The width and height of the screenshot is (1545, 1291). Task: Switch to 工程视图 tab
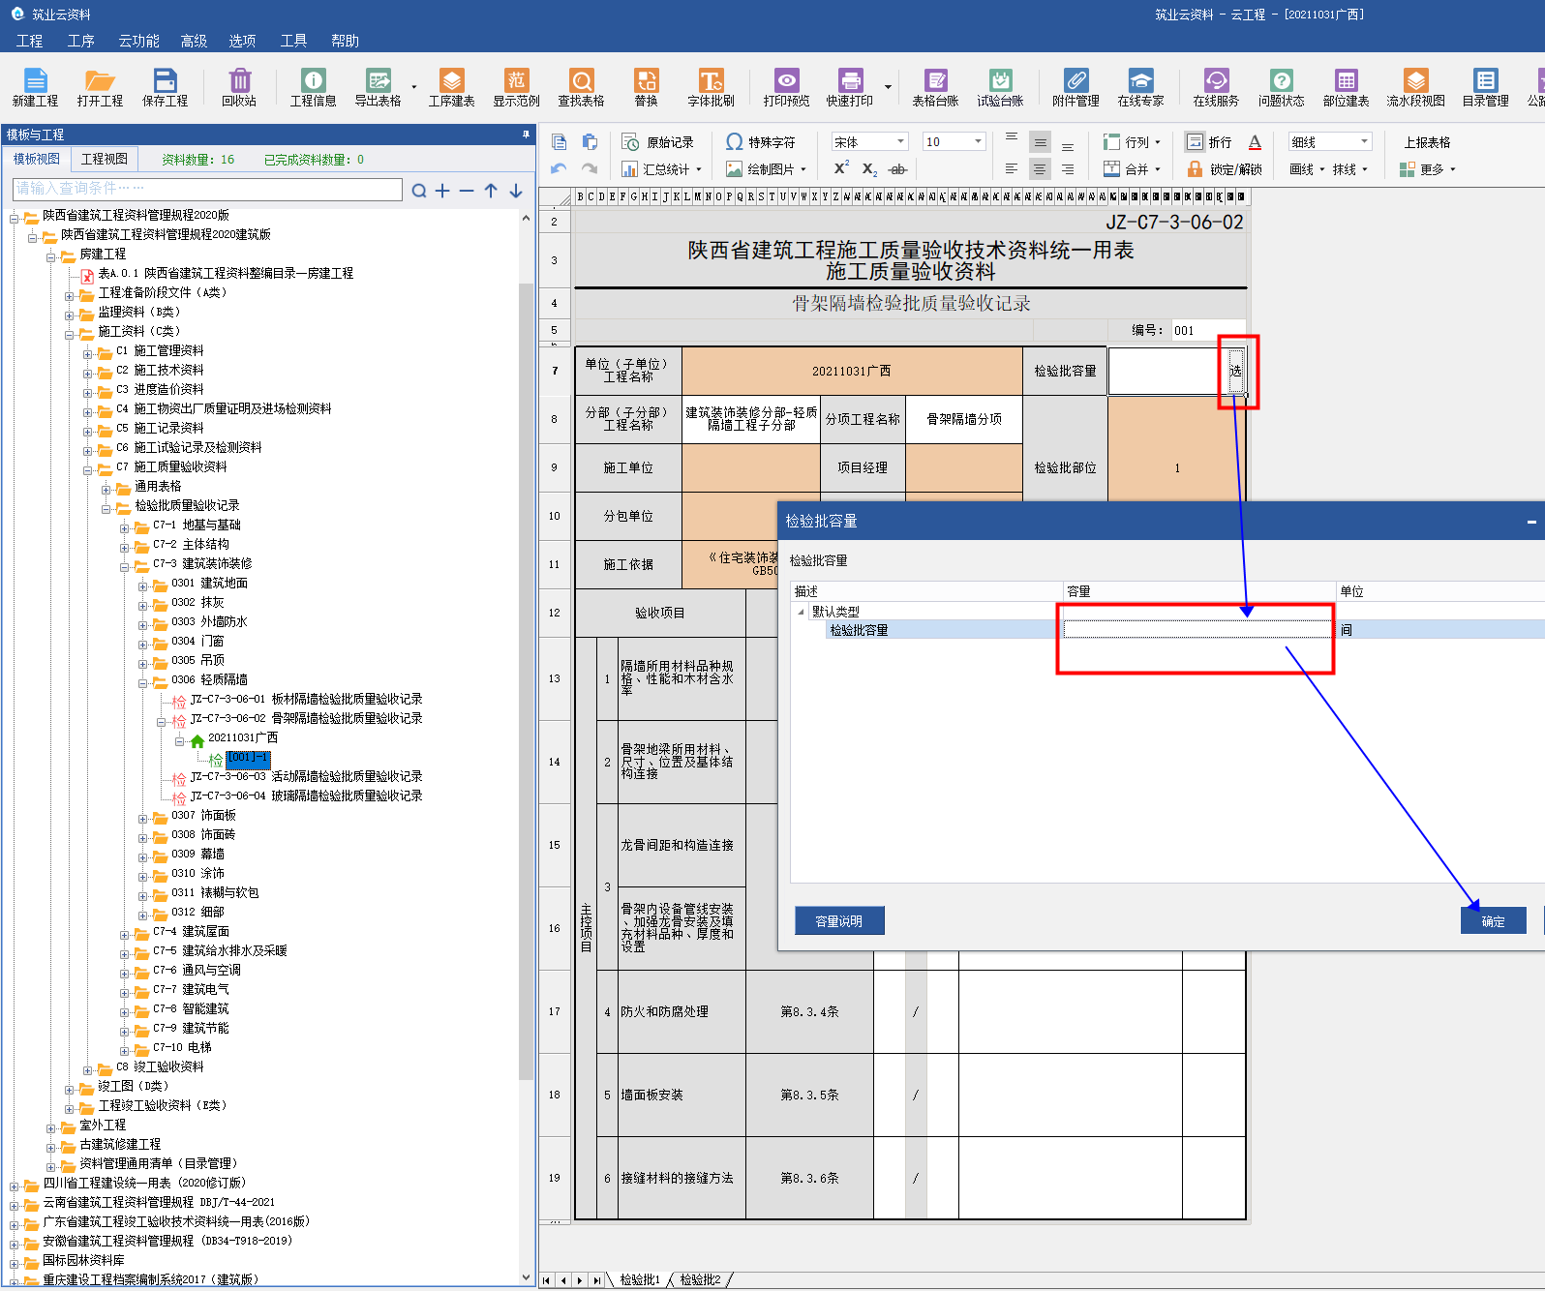(x=105, y=159)
